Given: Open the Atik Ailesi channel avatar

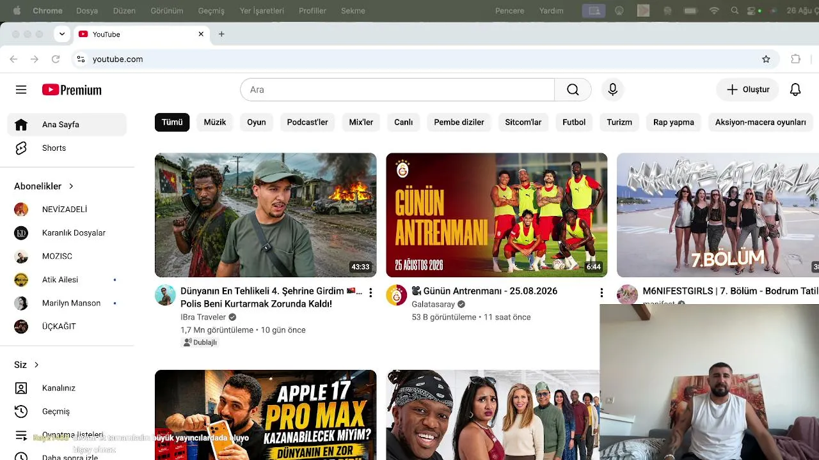Looking at the screenshot, I should [21, 280].
